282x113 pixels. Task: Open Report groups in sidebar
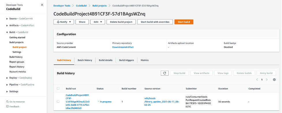point(17,62)
